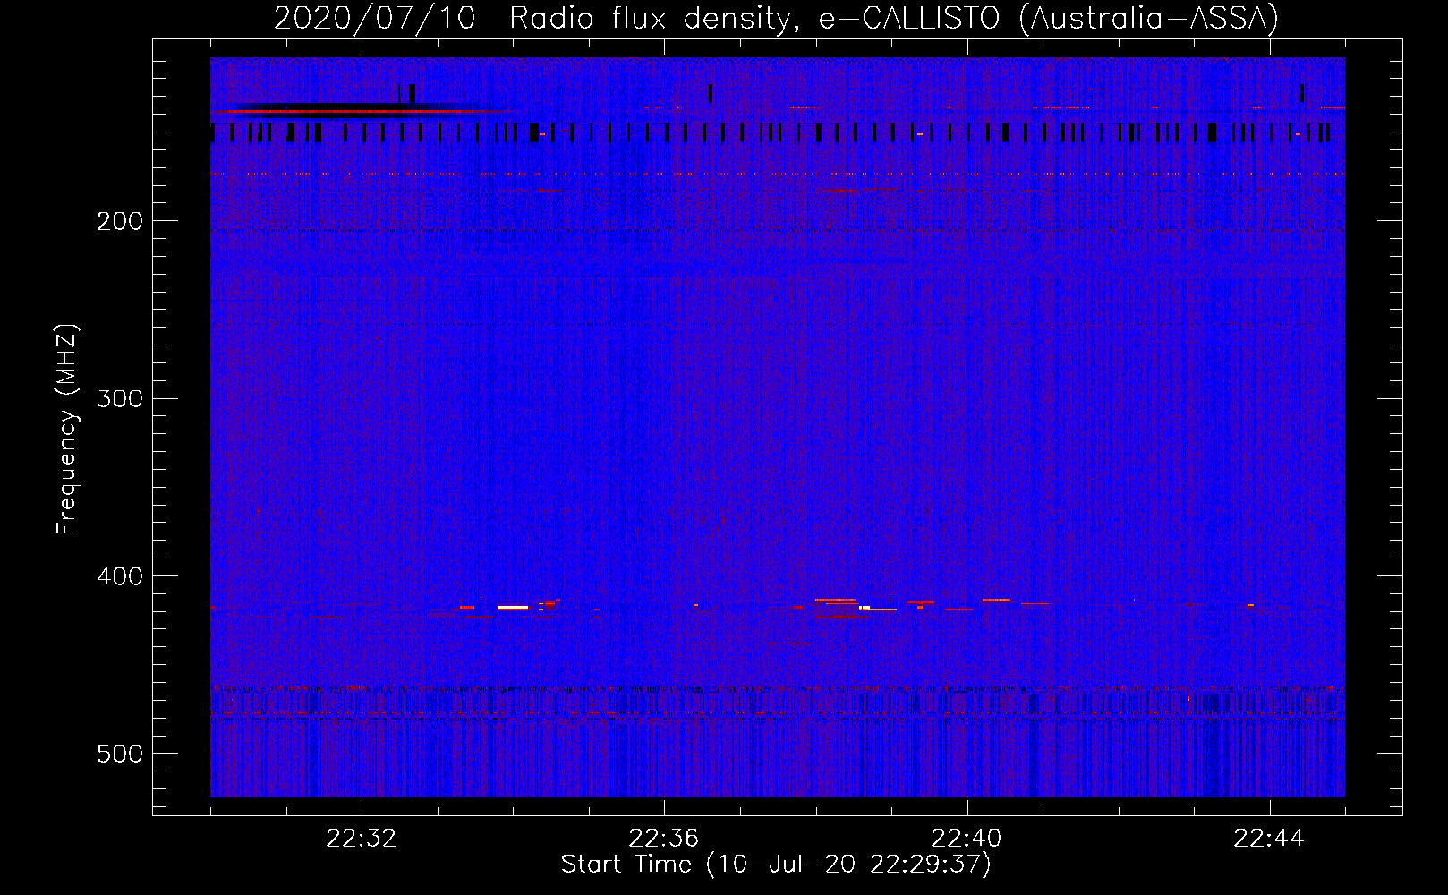Select the 200 frequency tick label
The width and height of the screenshot is (1448, 895).
pyautogui.click(x=120, y=221)
